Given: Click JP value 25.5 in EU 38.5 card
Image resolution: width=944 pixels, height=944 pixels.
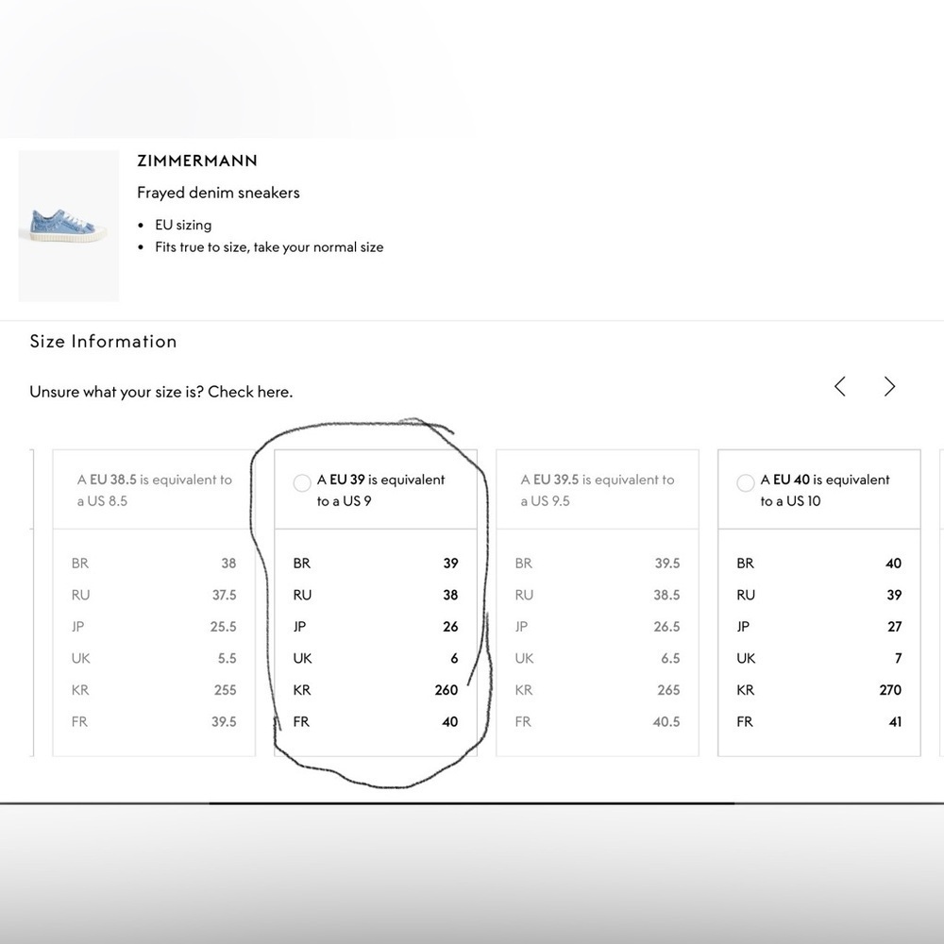Looking at the screenshot, I should pyautogui.click(x=224, y=627).
